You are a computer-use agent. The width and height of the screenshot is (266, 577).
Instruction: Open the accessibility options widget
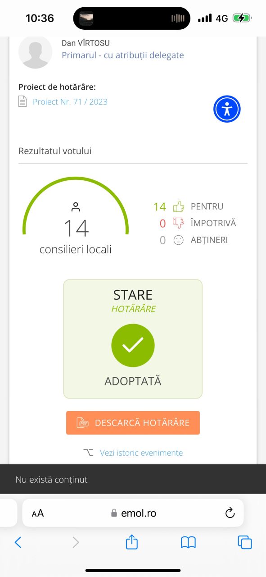click(227, 109)
